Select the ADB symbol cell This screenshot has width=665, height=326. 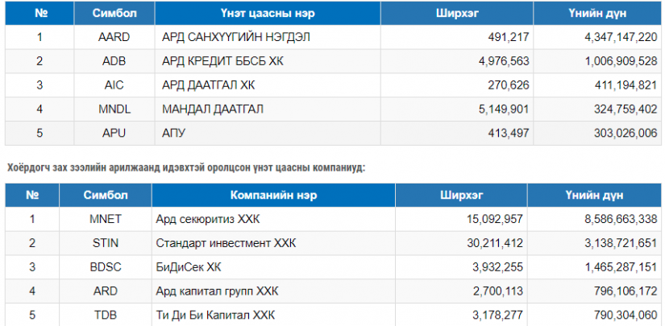pos(114,61)
